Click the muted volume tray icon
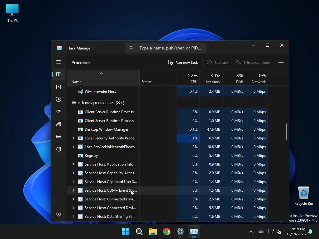This screenshot has height=239, width=319. [279, 232]
